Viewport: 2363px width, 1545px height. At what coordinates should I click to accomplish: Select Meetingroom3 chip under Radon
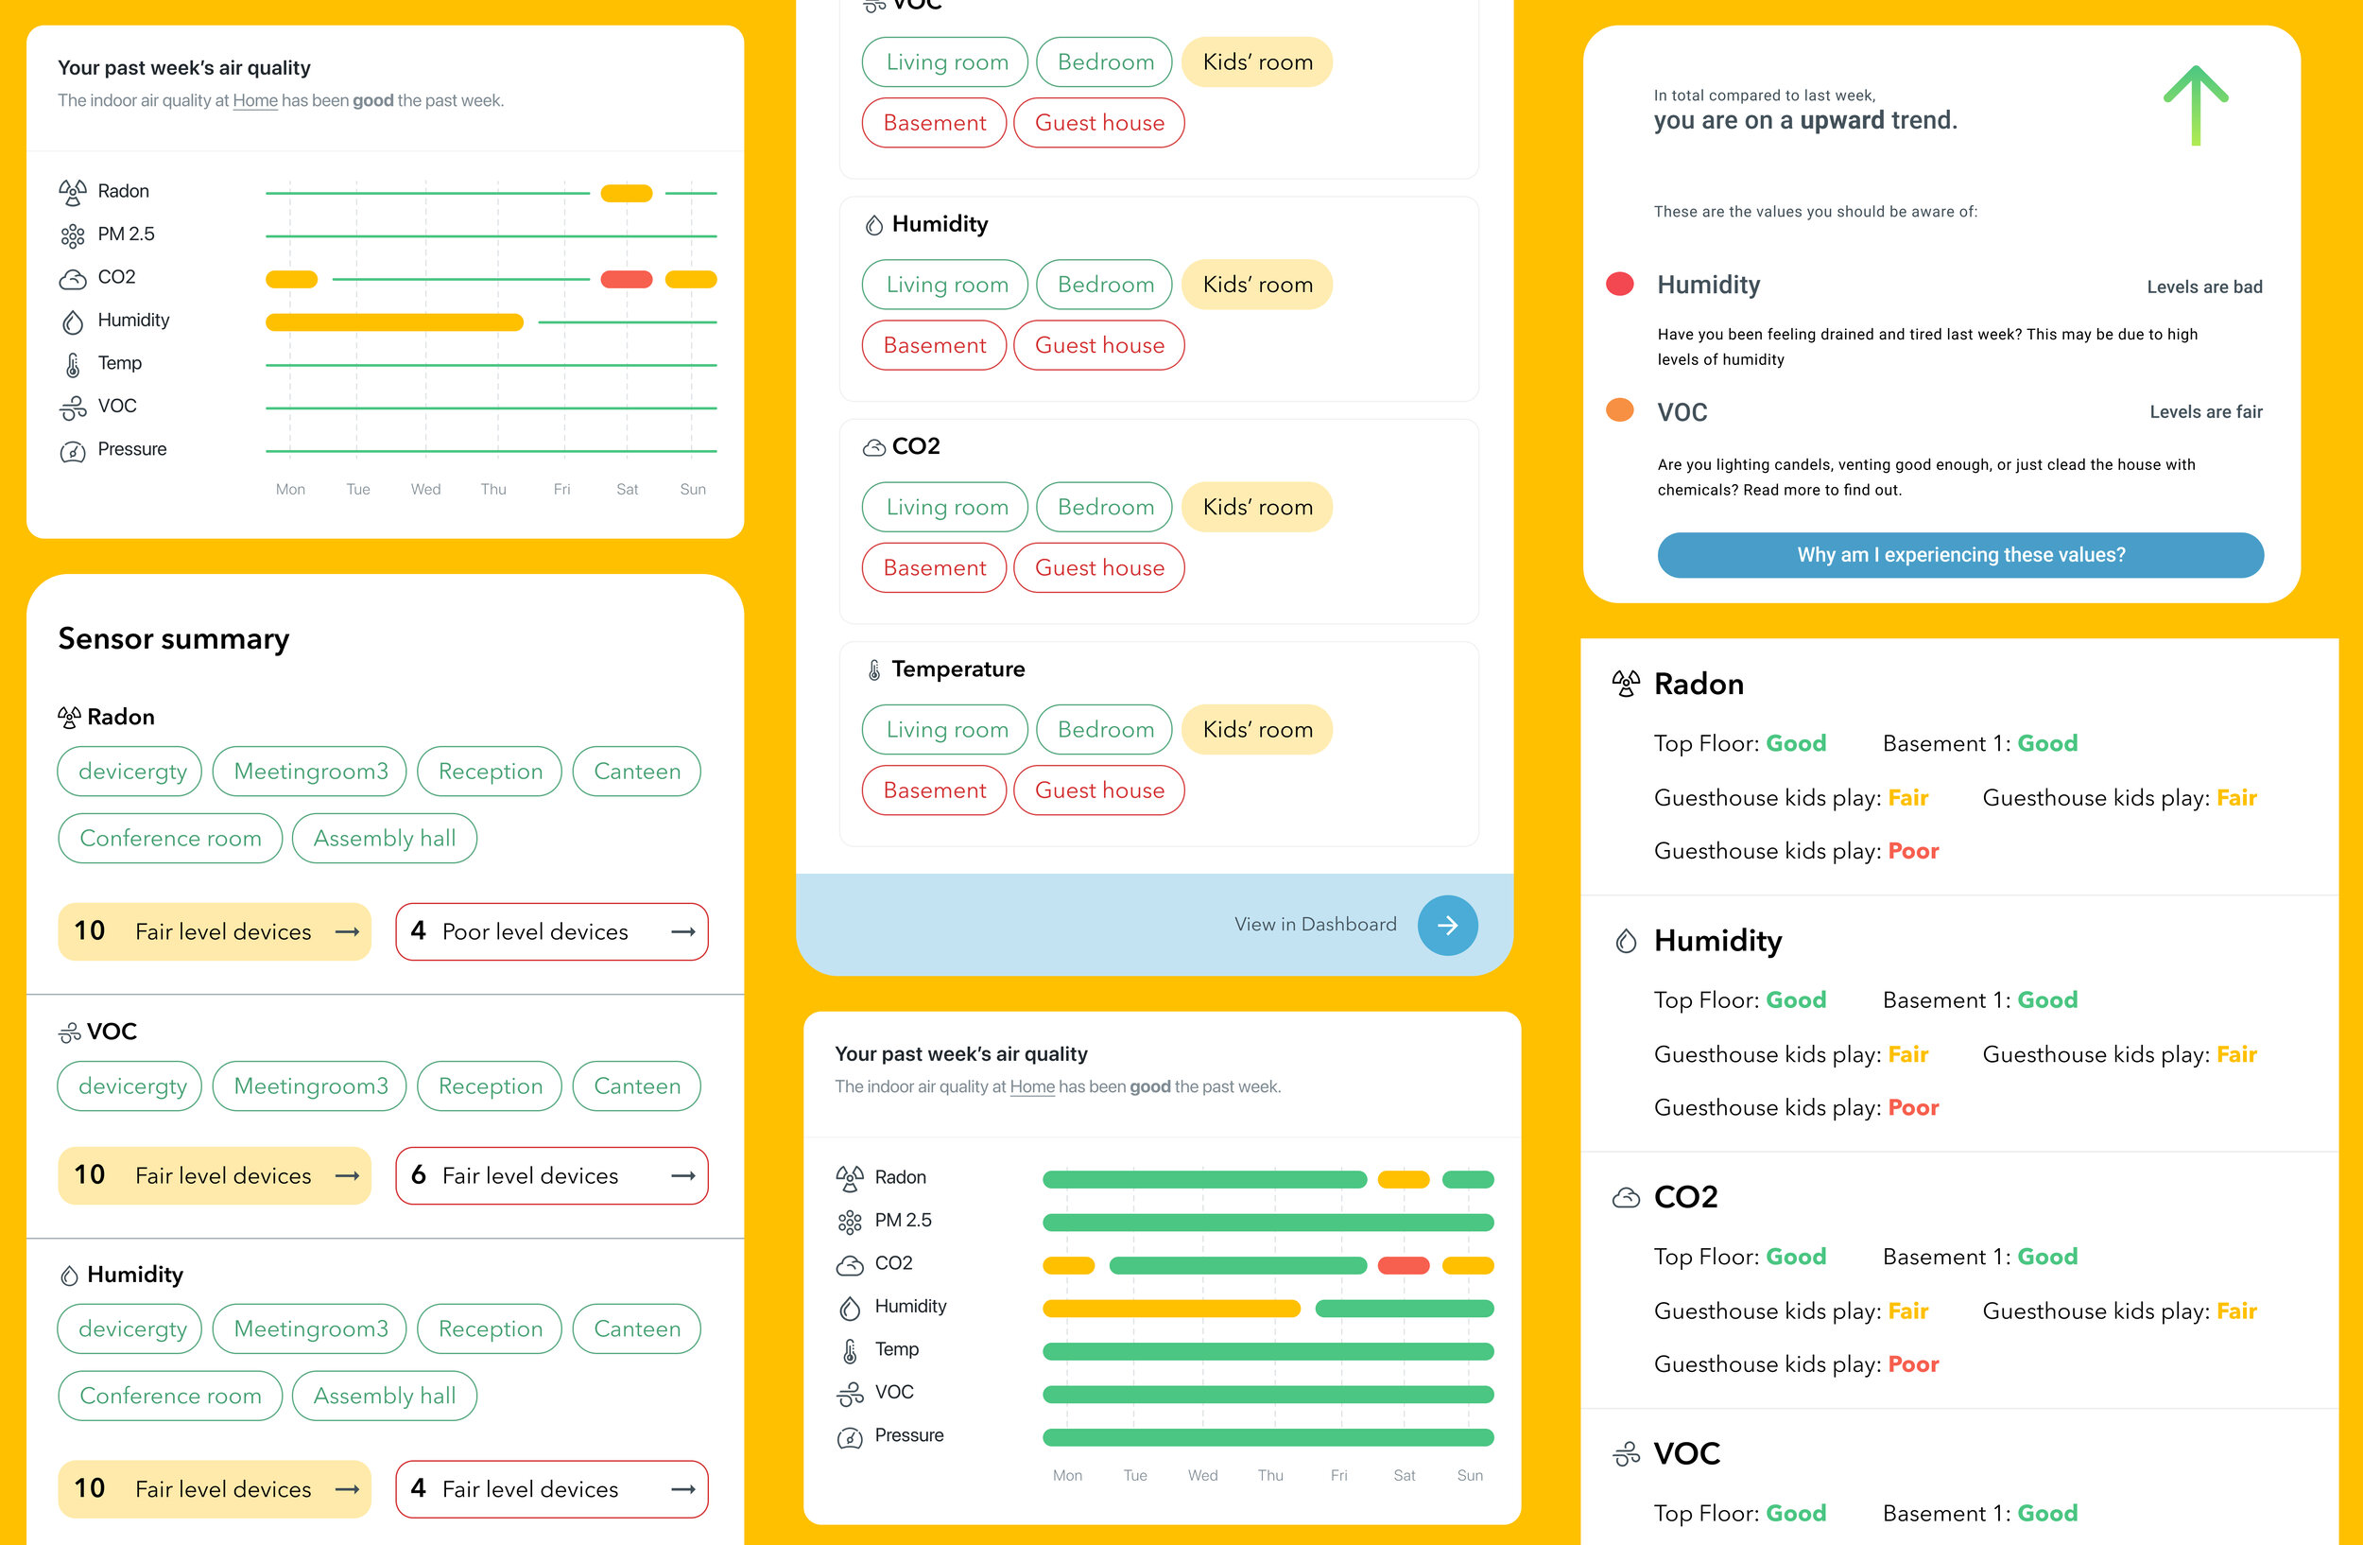310,772
